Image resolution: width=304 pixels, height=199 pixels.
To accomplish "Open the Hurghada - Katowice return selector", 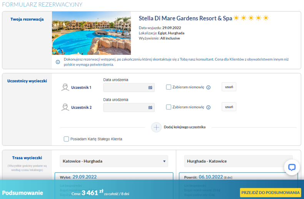I will tap(238, 161).
